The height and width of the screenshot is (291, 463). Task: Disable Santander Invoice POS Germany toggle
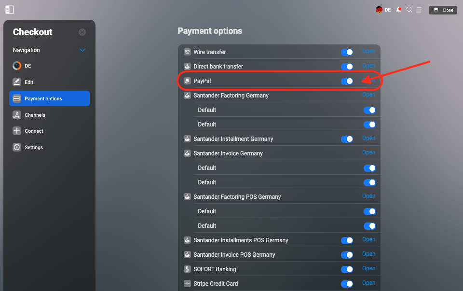point(347,255)
